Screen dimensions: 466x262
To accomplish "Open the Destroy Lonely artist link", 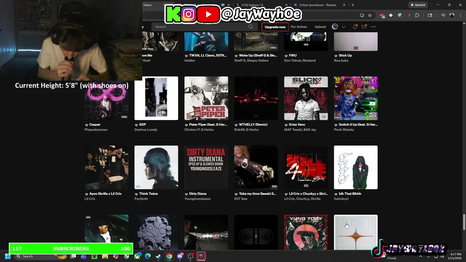I will [x=146, y=130].
